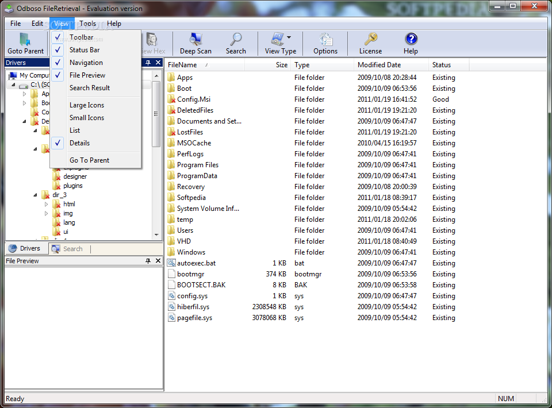This screenshot has height=408, width=552.
Task: Open the Search tool magnifier icon
Action: [236, 44]
